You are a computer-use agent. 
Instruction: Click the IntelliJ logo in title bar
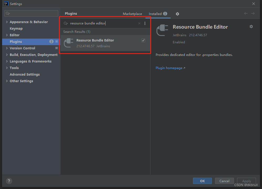6,4
